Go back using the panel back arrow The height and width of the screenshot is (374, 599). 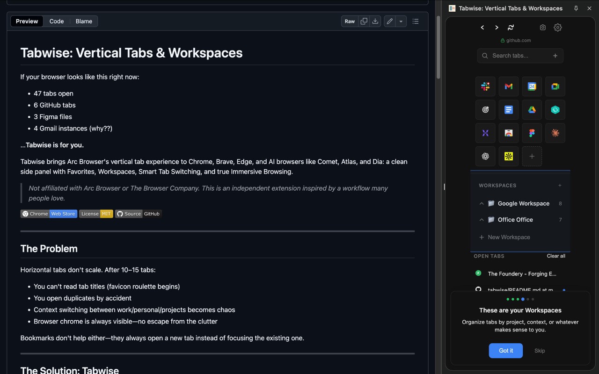point(482,28)
